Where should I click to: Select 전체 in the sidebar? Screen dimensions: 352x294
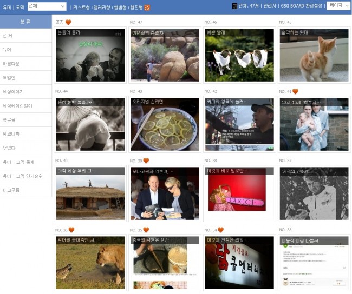click(x=26, y=36)
